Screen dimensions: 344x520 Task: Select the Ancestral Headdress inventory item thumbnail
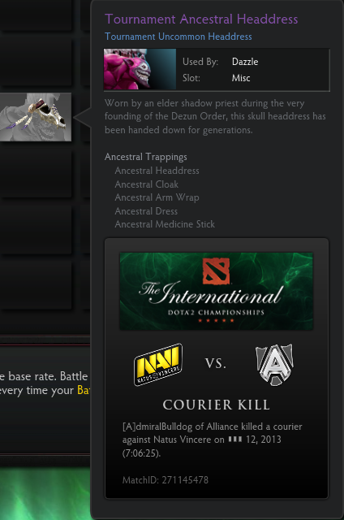coord(36,117)
